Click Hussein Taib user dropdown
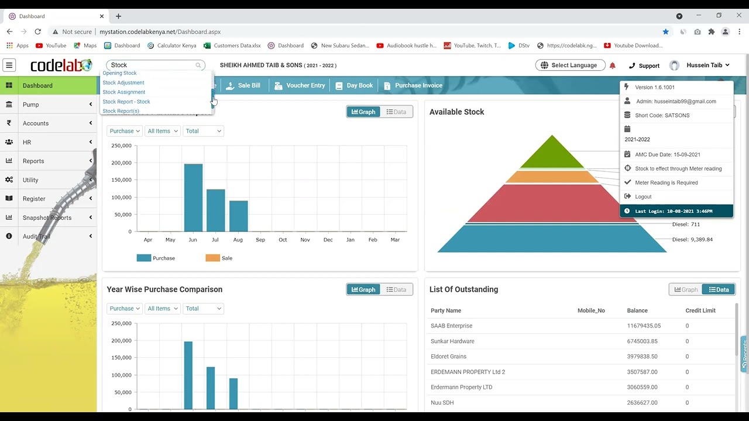 (x=708, y=65)
